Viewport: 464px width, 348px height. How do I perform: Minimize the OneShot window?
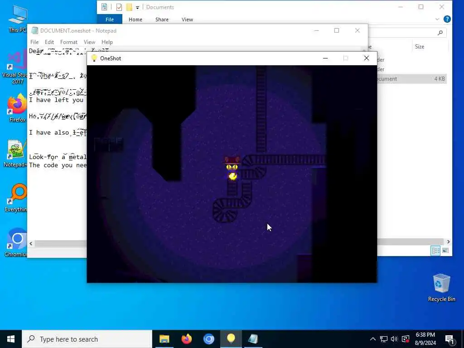click(x=325, y=58)
